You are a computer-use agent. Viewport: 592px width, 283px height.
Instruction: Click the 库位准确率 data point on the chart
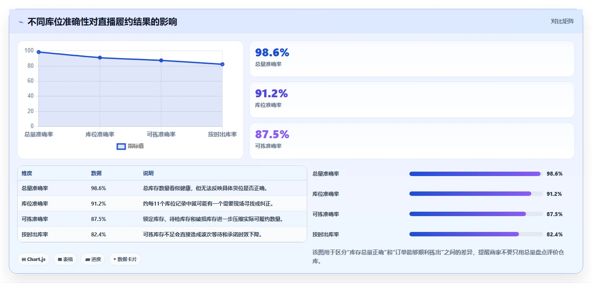tap(100, 58)
